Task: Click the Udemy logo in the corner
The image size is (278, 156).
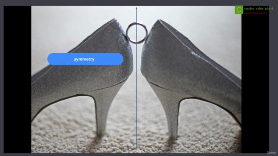Action: (x=271, y=153)
